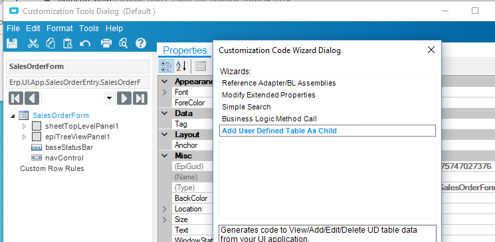Switch properties to Categorized view
Image resolution: width=495 pixels, height=242 pixels.
166,66
